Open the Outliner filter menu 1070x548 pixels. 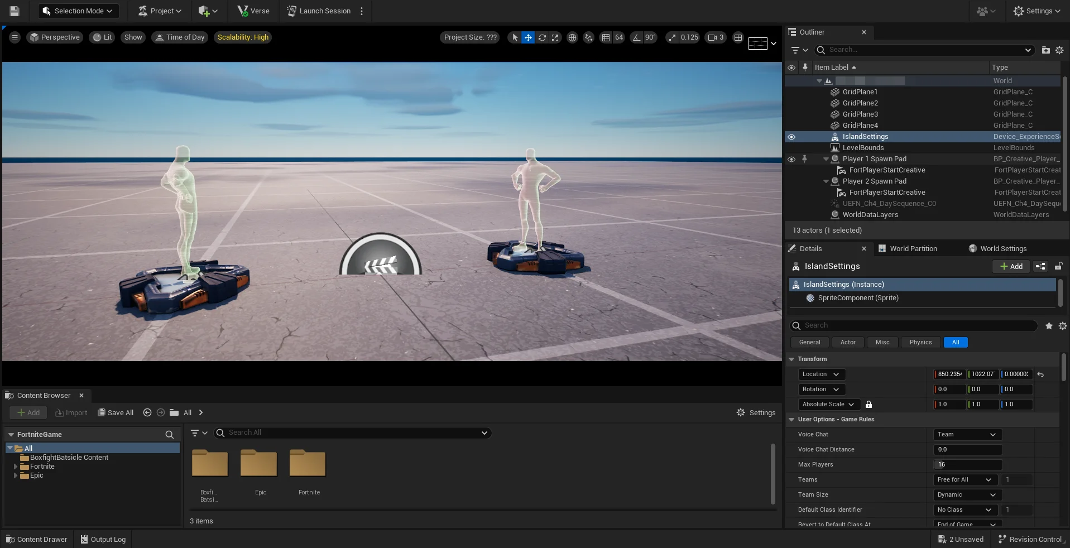(x=799, y=50)
